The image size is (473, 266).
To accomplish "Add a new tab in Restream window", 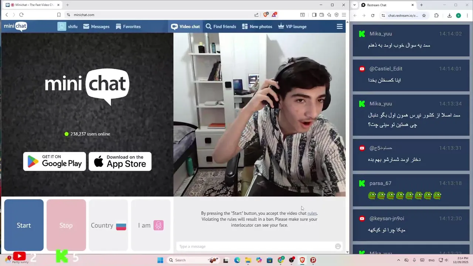I will tap(421, 5).
